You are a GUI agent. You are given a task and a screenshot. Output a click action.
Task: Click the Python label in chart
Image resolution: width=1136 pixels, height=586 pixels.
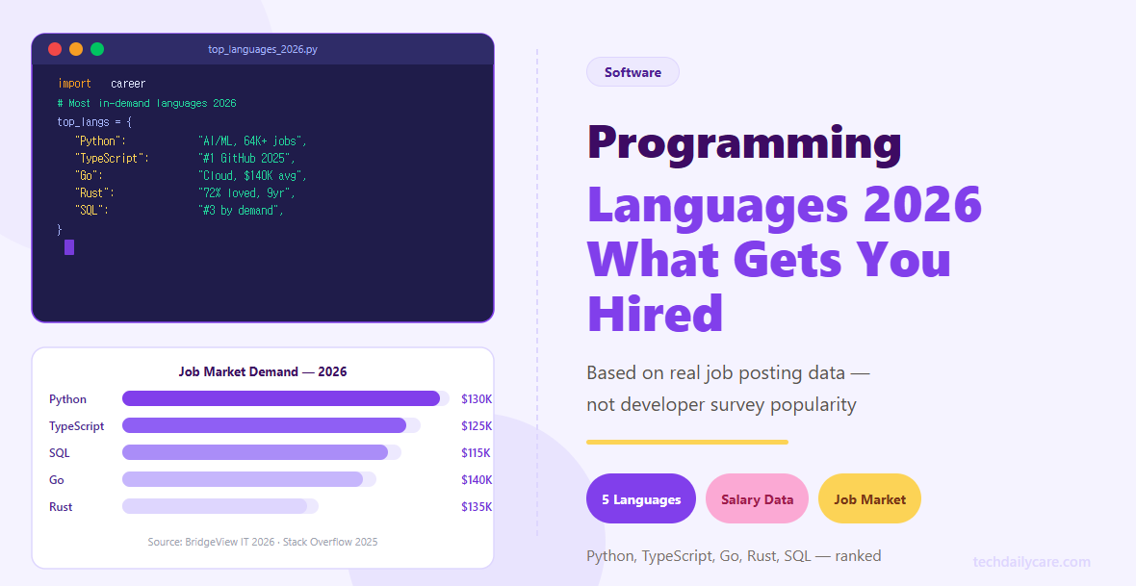(67, 399)
